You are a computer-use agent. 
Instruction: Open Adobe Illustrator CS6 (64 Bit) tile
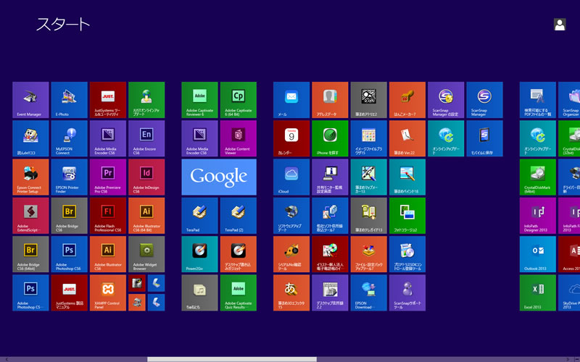point(146,216)
